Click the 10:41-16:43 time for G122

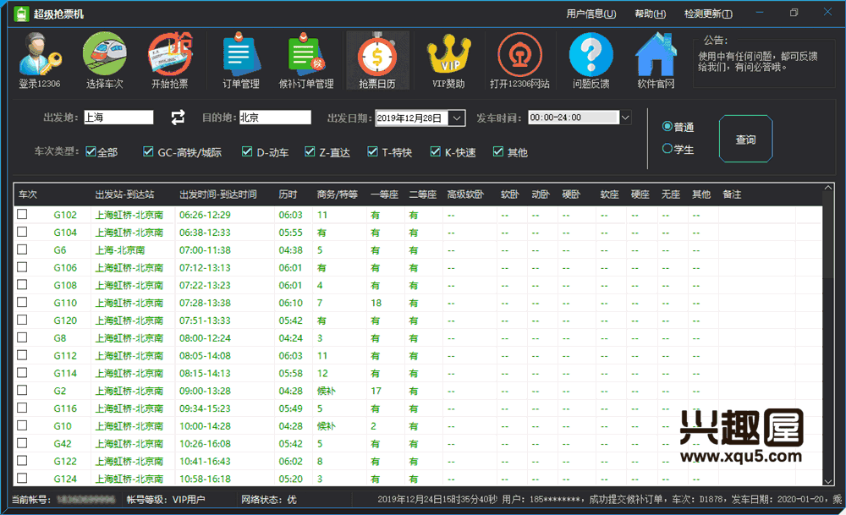[205, 461]
